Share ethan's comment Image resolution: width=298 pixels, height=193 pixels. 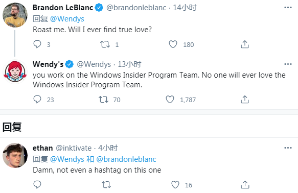245,185
